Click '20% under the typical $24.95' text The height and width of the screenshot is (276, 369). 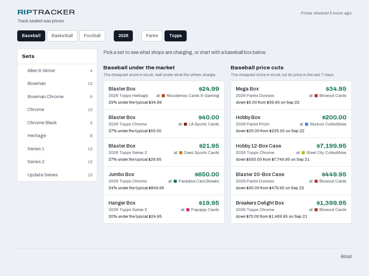[135, 217]
